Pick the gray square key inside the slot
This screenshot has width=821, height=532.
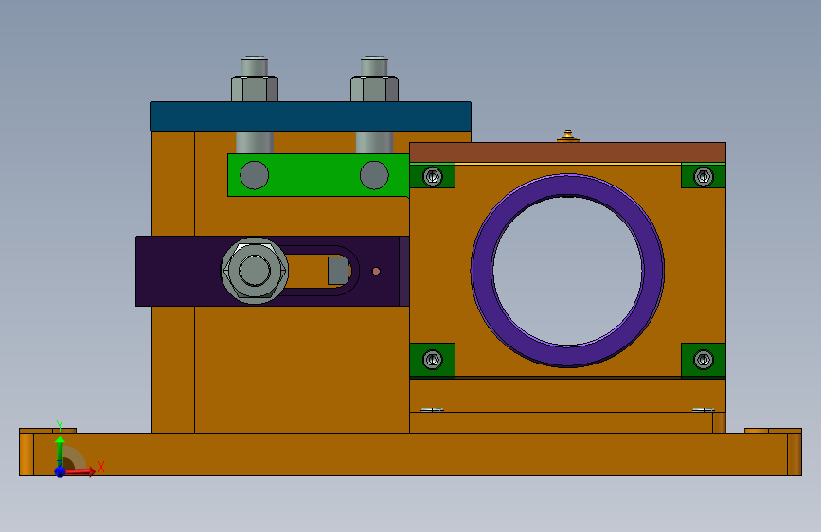(x=338, y=271)
